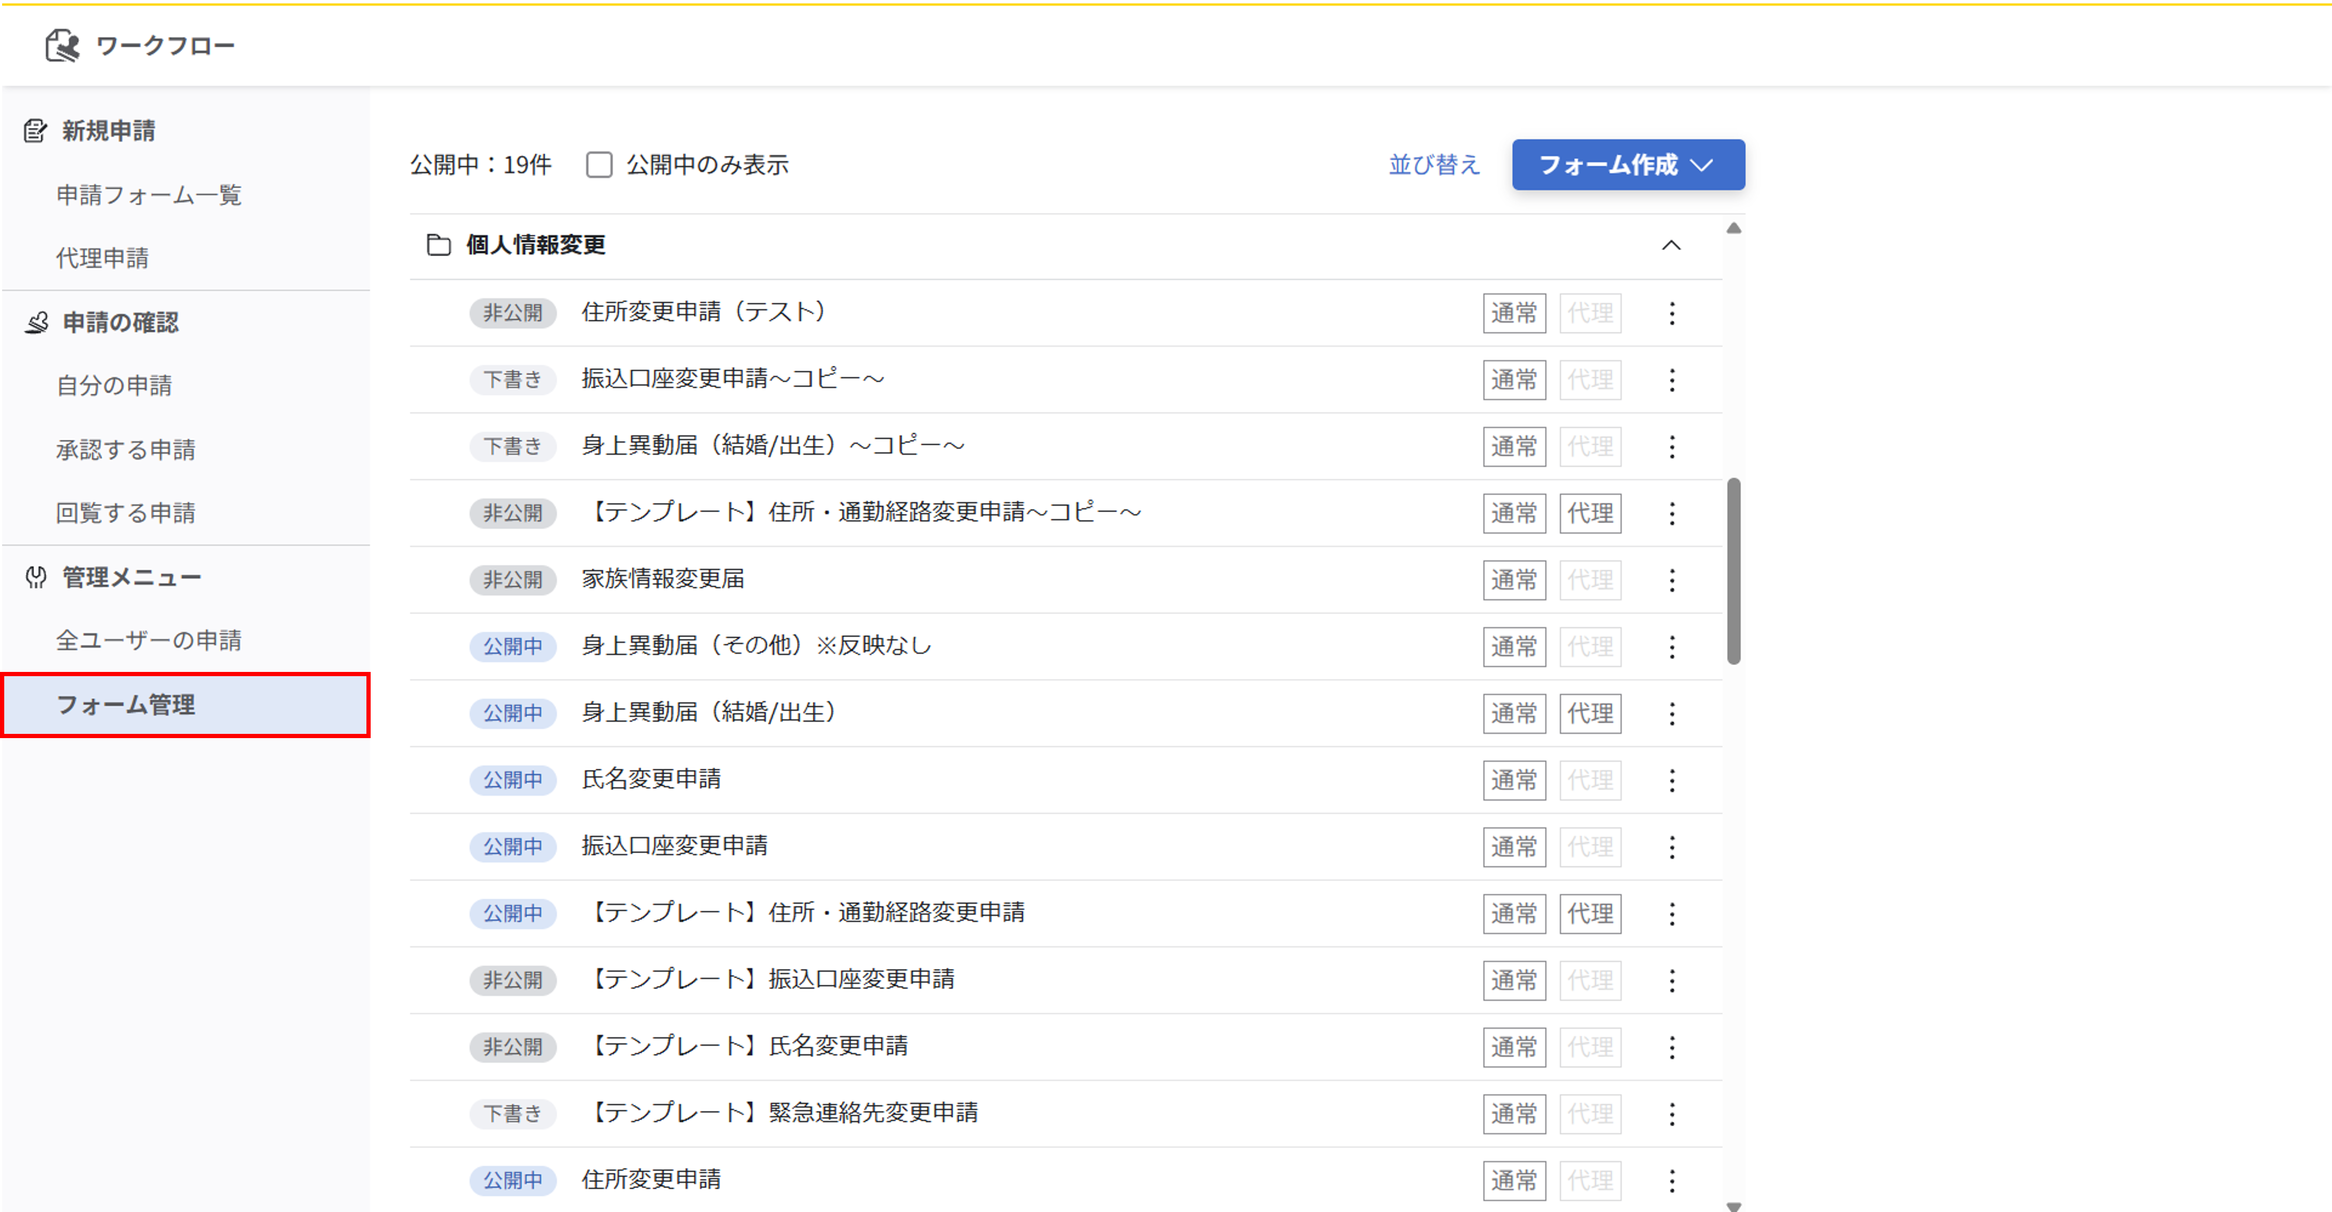Screen dimensions: 2332x1212
Task: Open 全ユーザーの申請 menu item
Action: pyautogui.click(x=148, y=641)
